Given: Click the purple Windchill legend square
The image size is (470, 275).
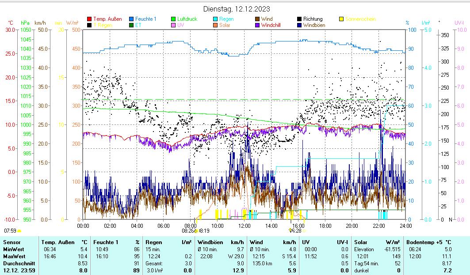Looking at the screenshot, I should [x=257, y=25].
